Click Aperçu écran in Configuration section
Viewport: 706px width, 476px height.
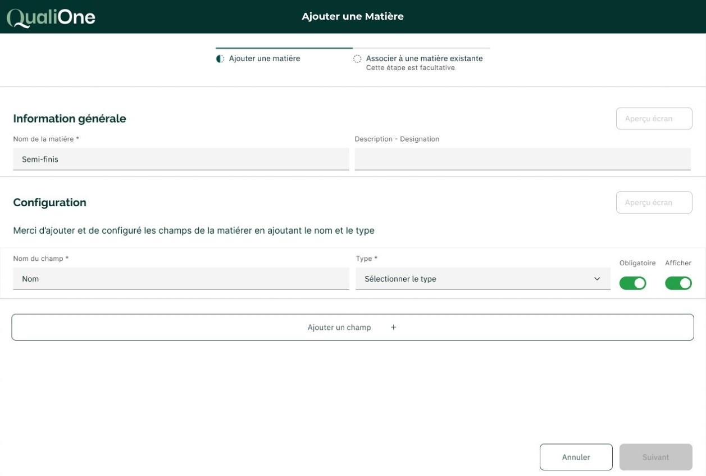tap(654, 202)
